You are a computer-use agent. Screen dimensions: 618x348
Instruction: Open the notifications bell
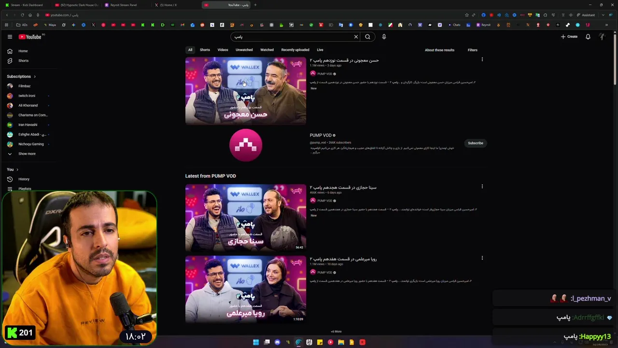click(x=588, y=37)
